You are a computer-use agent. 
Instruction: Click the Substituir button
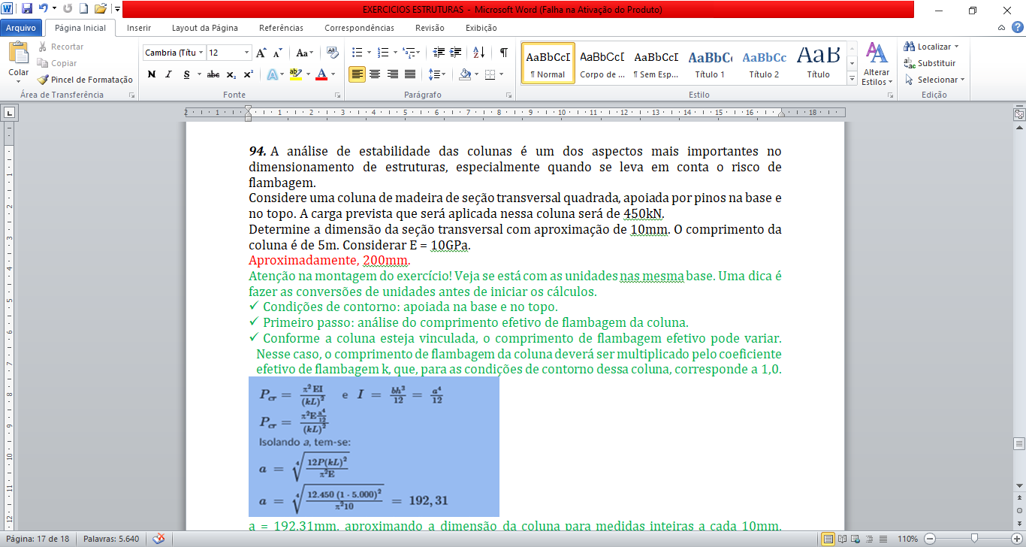click(x=930, y=63)
